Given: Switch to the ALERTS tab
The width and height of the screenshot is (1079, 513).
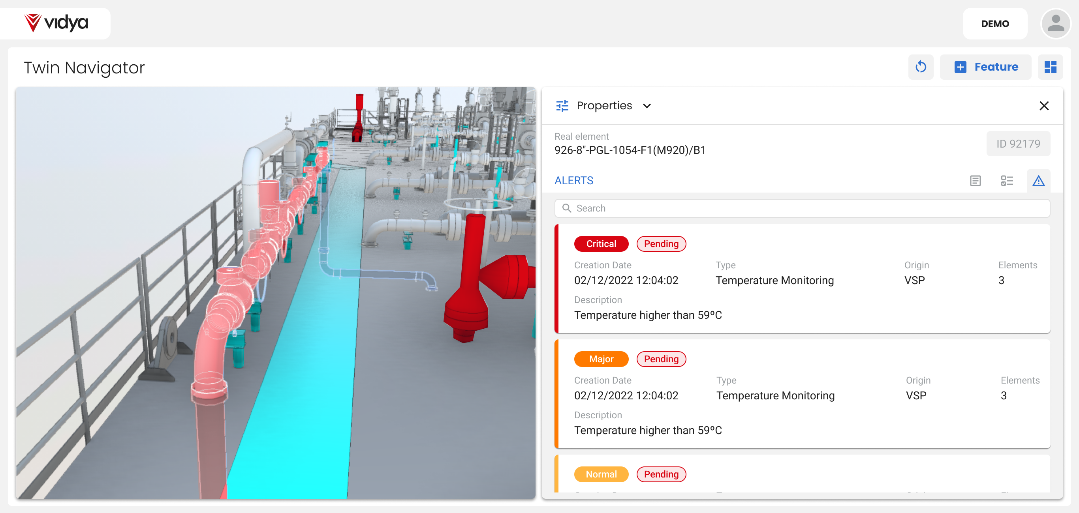Looking at the screenshot, I should pos(574,180).
